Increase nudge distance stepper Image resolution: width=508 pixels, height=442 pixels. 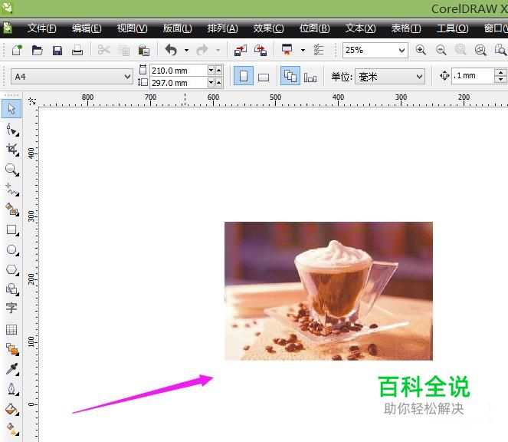(501, 73)
